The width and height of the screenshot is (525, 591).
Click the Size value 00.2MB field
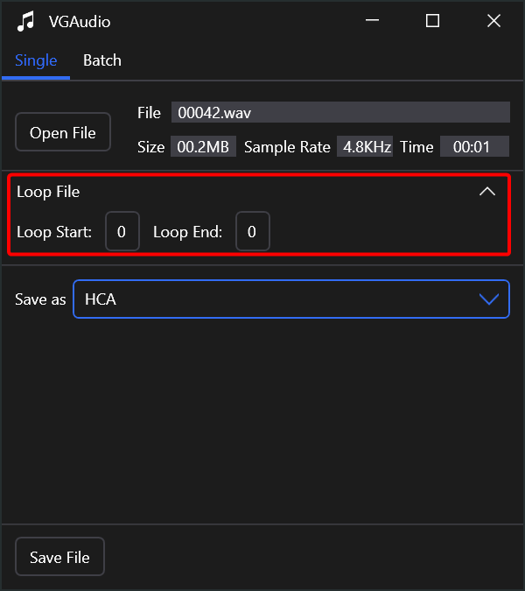[203, 146]
